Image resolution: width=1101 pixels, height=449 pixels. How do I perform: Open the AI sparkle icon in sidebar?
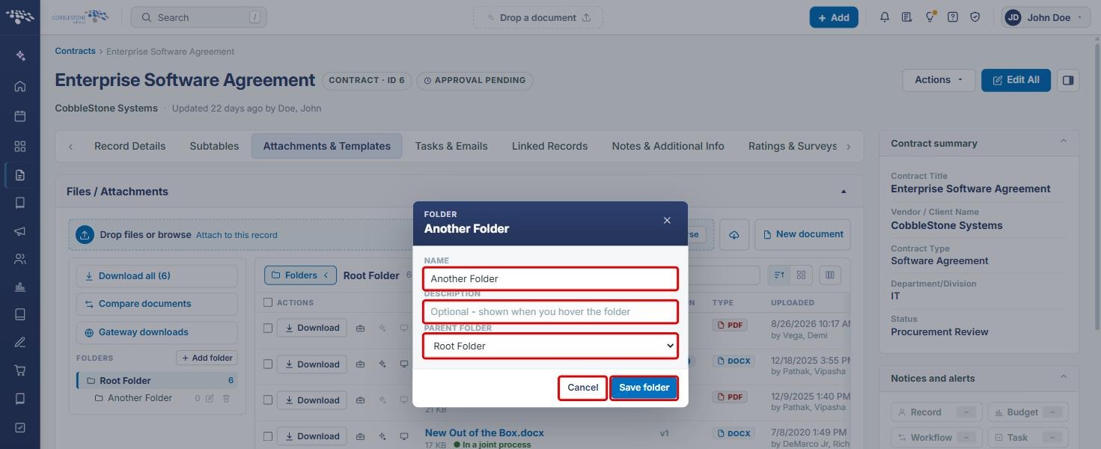20,56
